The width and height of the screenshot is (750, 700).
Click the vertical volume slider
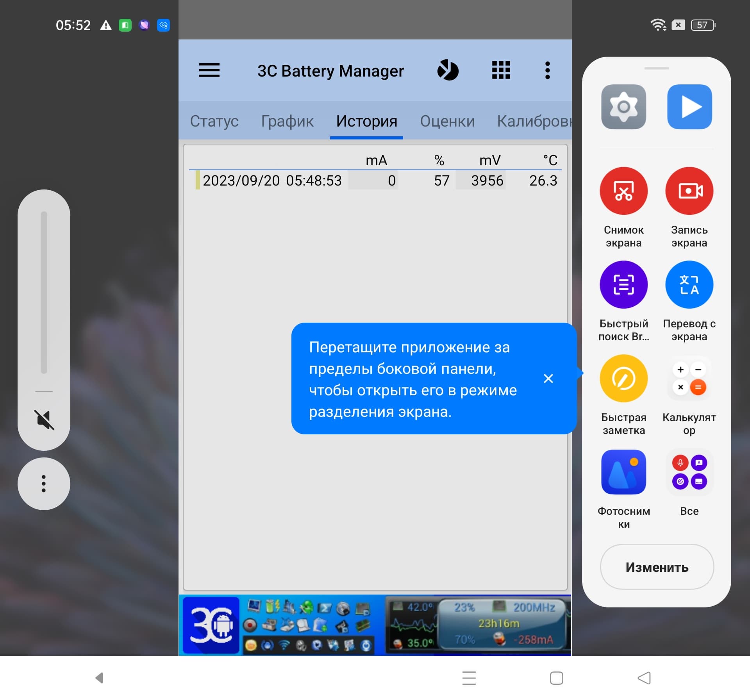click(x=44, y=292)
